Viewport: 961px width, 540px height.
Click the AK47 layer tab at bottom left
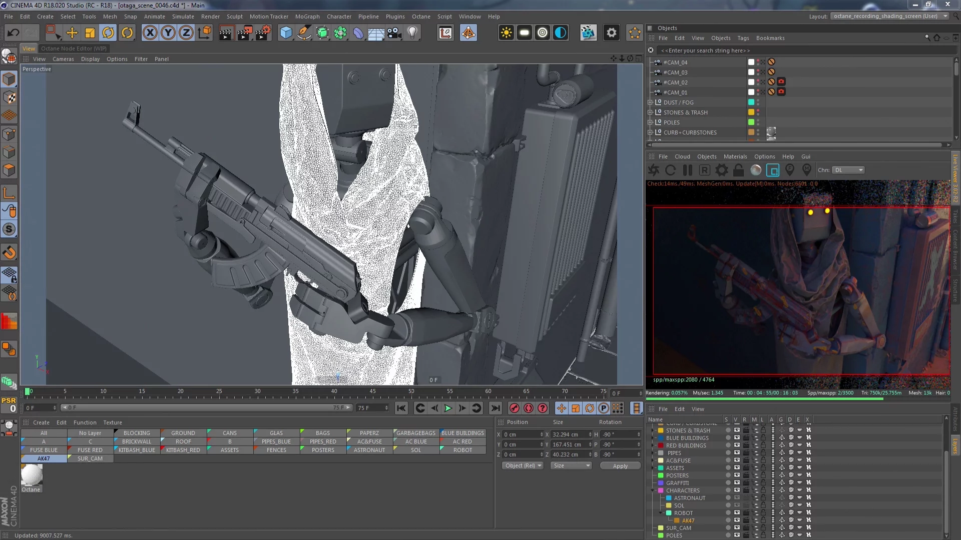tap(44, 458)
